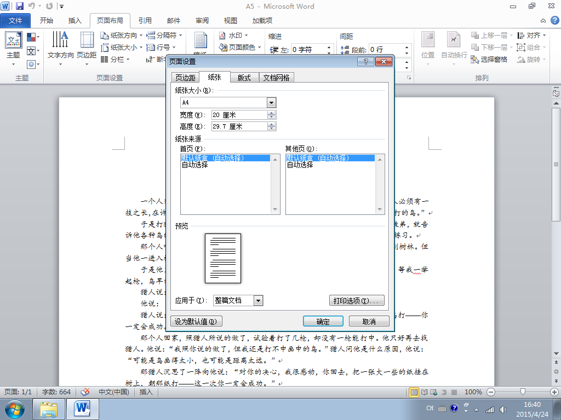The width and height of the screenshot is (561, 420).
Task: Click the Breaks (分隔符) icon
Action: 151,36
